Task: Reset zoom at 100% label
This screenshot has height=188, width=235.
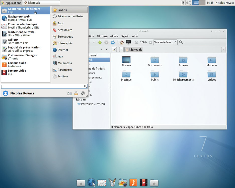Action: pos(143,42)
